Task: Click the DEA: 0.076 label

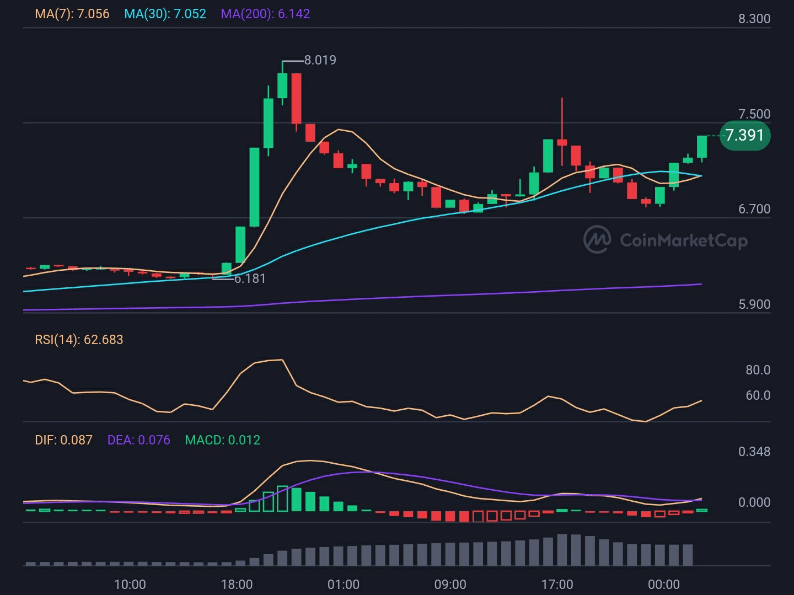Action: coord(138,440)
